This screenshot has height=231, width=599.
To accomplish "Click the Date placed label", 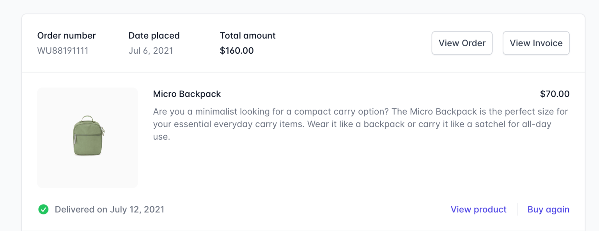I will [x=154, y=36].
